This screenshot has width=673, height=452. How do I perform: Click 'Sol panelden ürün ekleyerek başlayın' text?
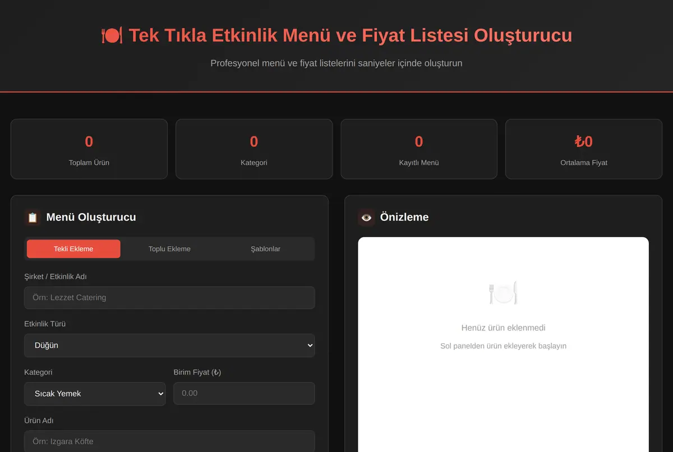[503, 346]
